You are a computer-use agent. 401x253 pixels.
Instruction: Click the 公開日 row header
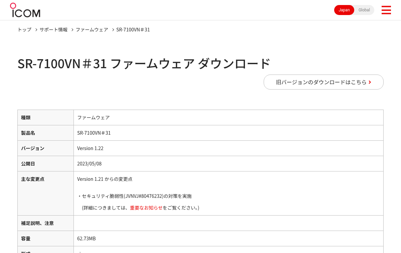point(46,164)
